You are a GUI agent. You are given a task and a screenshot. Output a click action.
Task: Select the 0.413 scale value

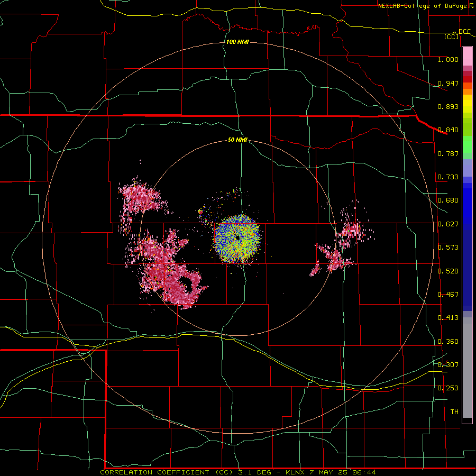[448, 318]
